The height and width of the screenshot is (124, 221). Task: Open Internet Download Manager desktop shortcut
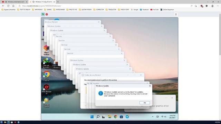pos(46,63)
